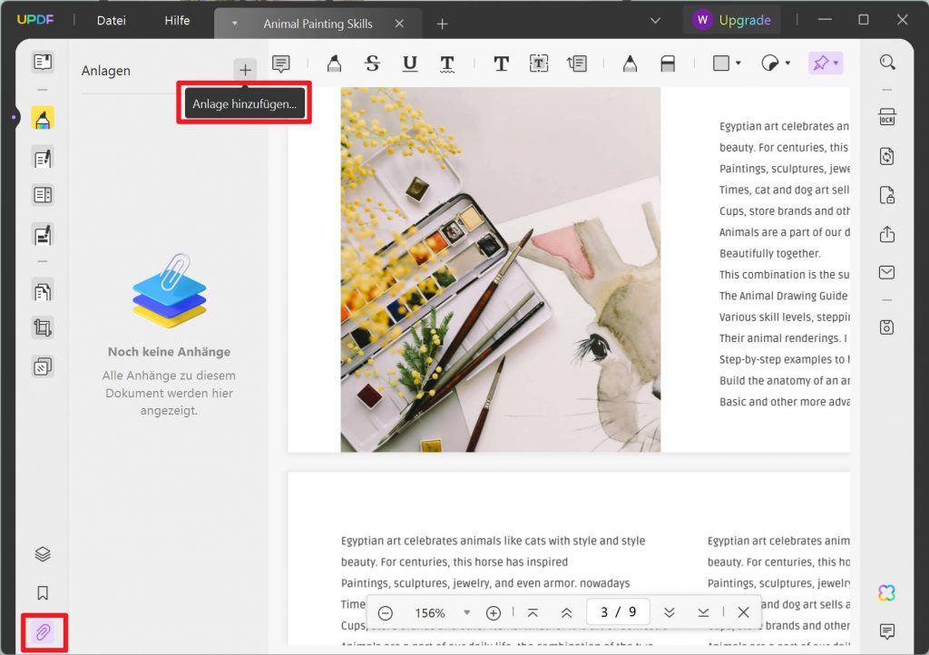Zoom in with the plus button
The height and width of the screenshot is (655, 929).
[493, 613]
